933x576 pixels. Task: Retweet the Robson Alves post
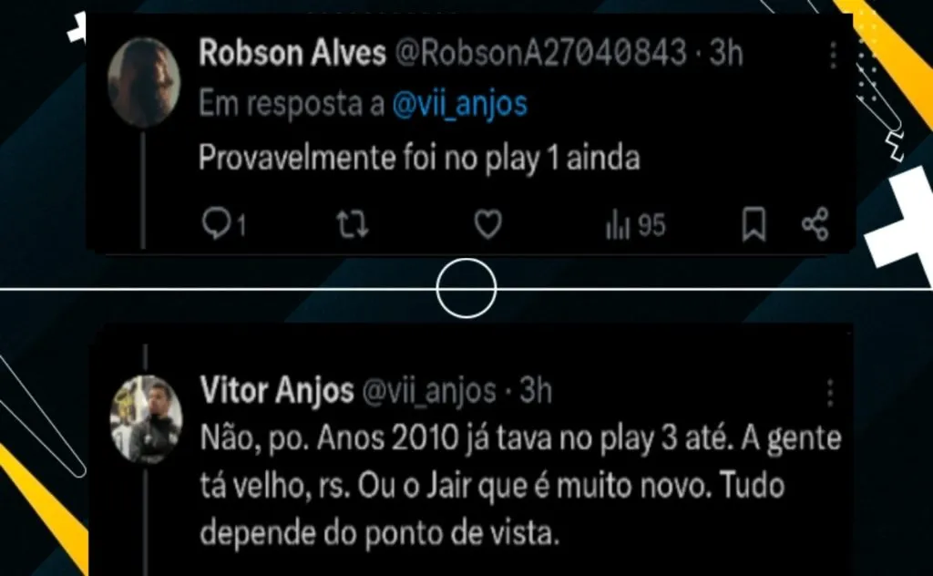point(353,225)
